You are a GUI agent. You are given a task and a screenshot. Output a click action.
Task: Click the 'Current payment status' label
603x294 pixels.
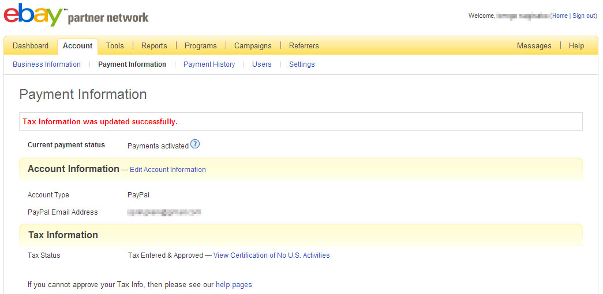click(66, 145)
